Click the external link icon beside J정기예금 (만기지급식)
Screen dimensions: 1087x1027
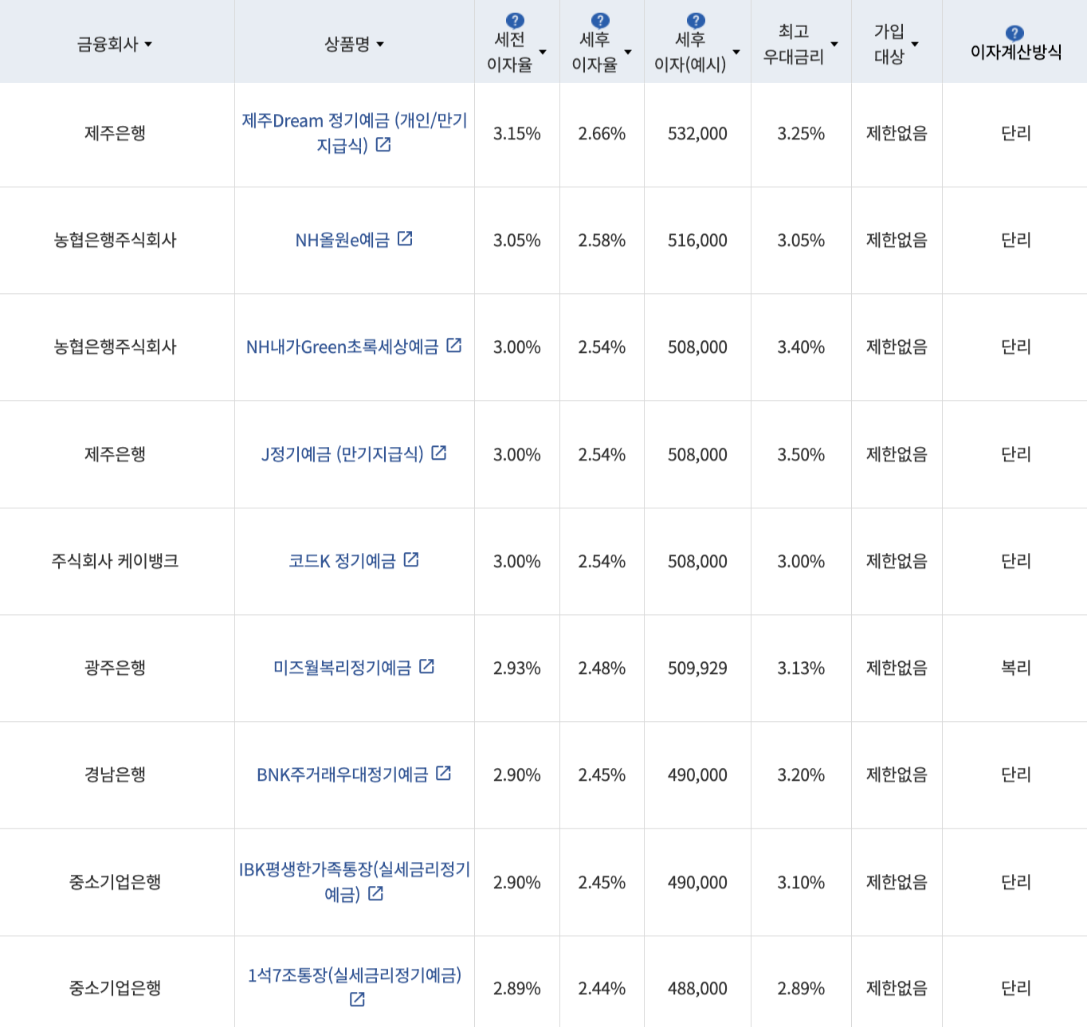(x=440, y=454)
